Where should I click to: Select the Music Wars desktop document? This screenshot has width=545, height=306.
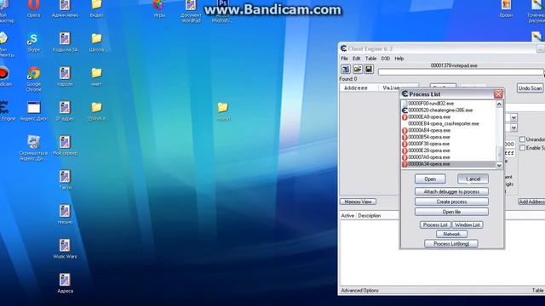coord(65,248)
